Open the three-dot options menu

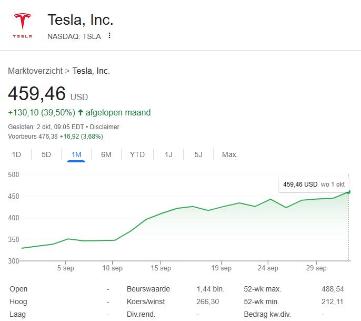tap(109, 36)
